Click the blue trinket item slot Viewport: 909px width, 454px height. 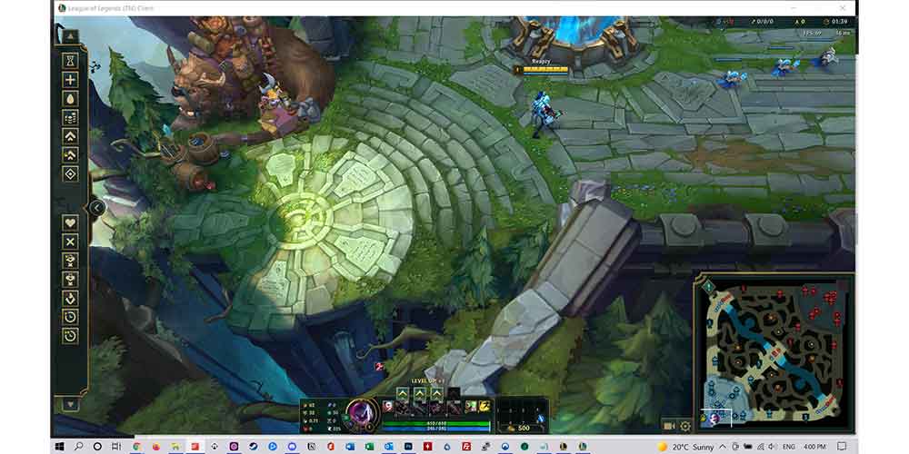[541, 418]
